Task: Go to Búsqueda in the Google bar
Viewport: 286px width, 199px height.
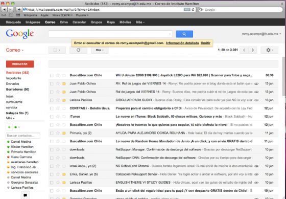Action: (x=13, y=23)
